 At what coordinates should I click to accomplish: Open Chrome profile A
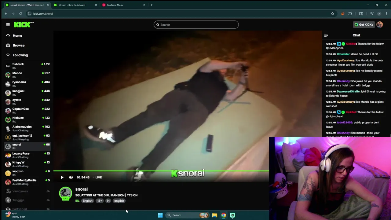[x=379, y=13]
